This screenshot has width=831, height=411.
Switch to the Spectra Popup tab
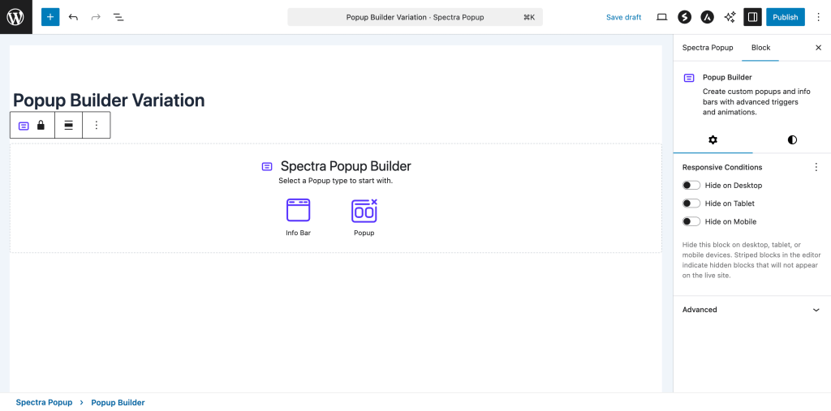(707, 48)
